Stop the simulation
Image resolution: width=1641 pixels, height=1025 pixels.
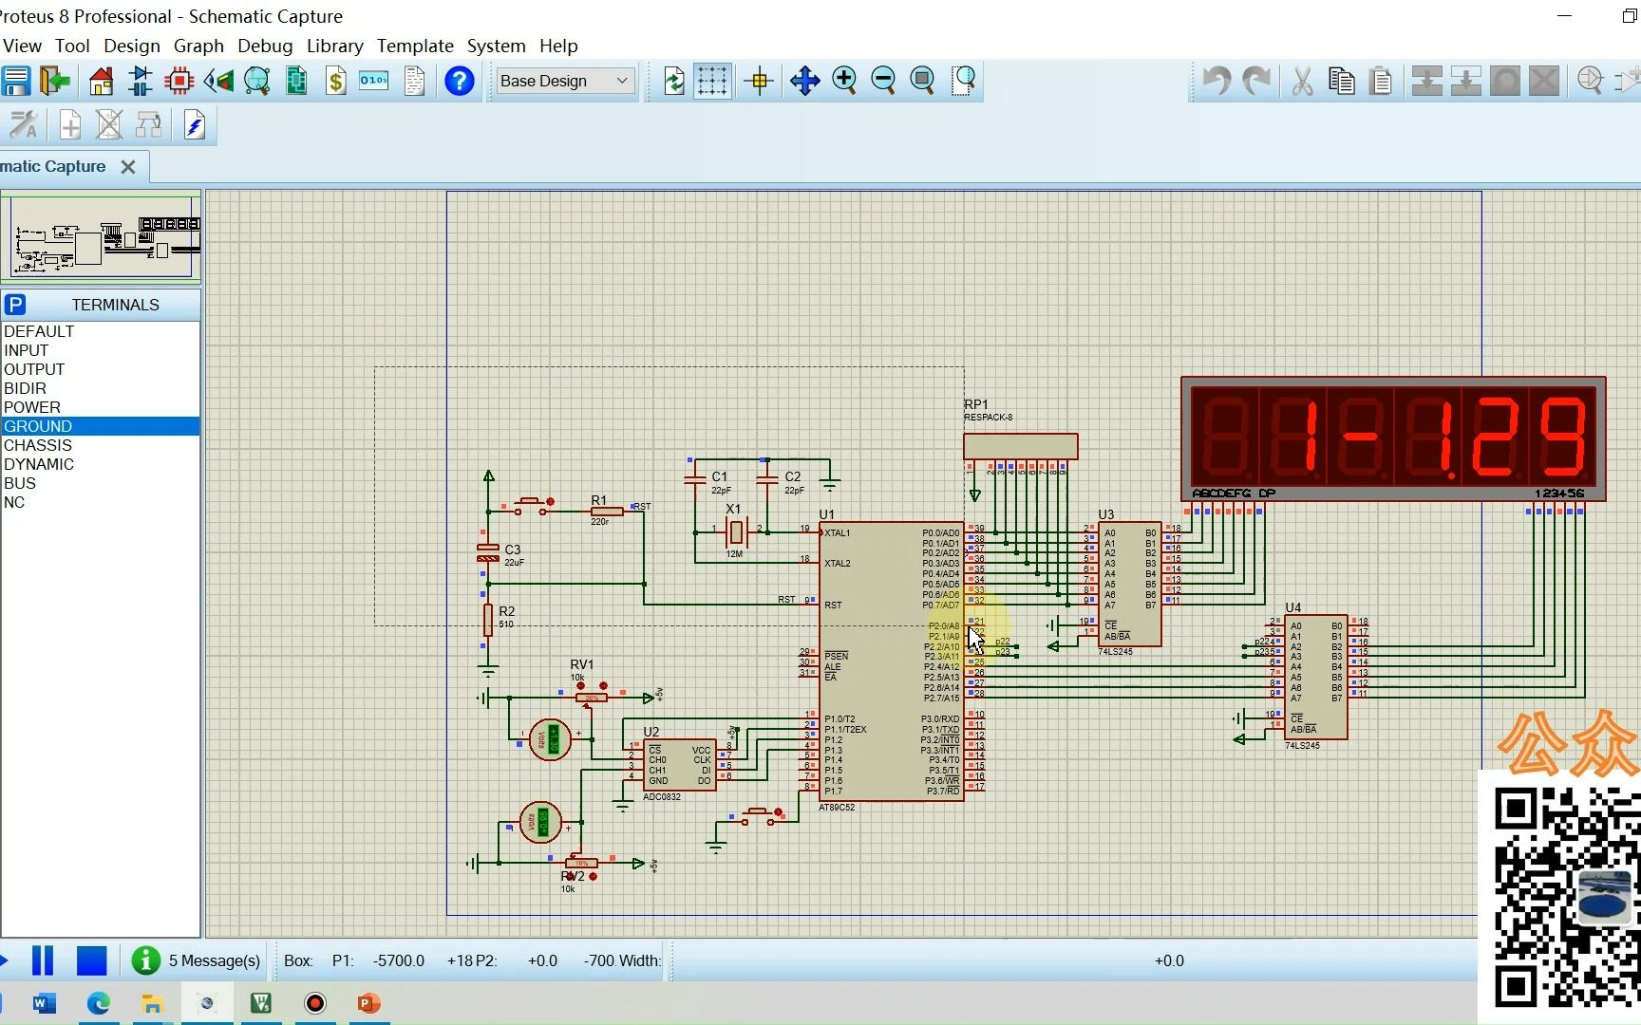(91, 960)
